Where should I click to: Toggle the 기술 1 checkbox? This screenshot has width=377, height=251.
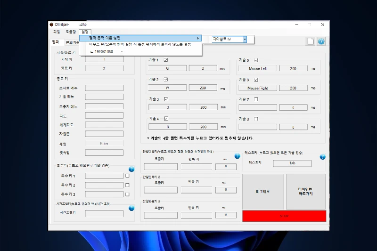[166, 60]
